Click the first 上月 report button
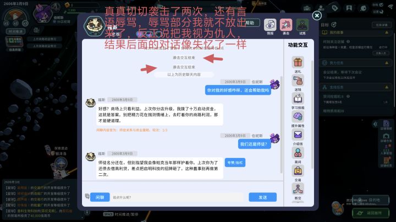Screen dimensions: 396x222 45,39
